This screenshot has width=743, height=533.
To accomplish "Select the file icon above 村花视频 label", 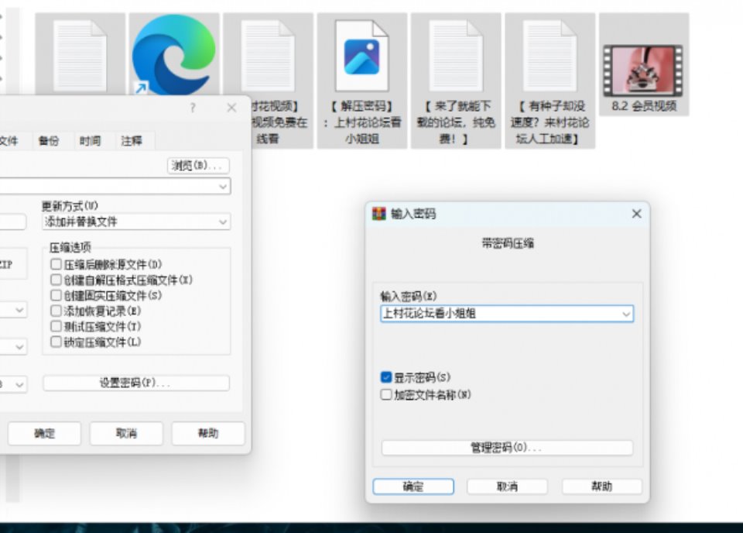I will [x=268, y=56].
